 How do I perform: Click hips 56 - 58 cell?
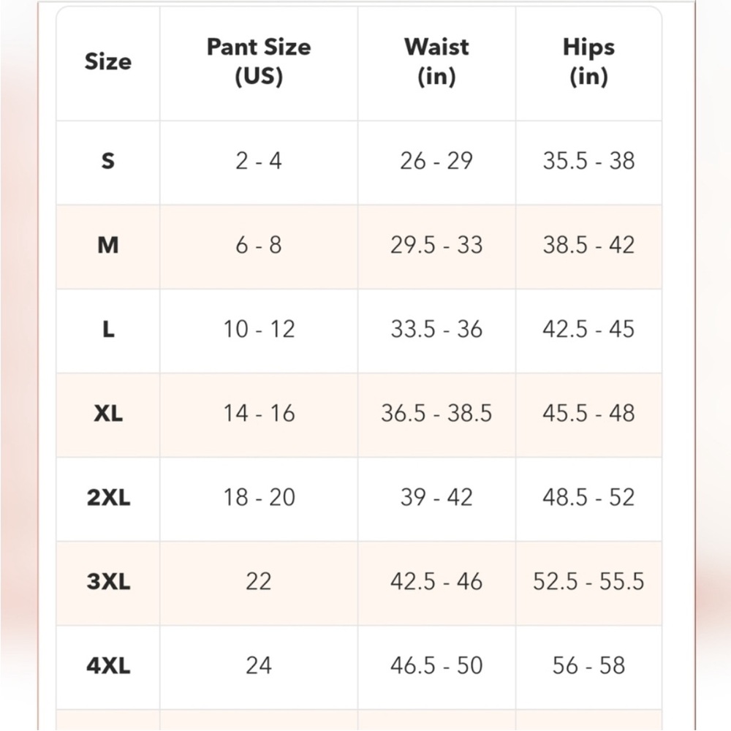coord(588,665)
